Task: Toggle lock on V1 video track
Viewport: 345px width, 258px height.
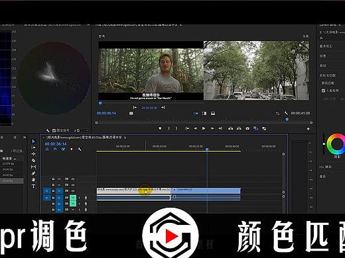Action: (53, 191)
